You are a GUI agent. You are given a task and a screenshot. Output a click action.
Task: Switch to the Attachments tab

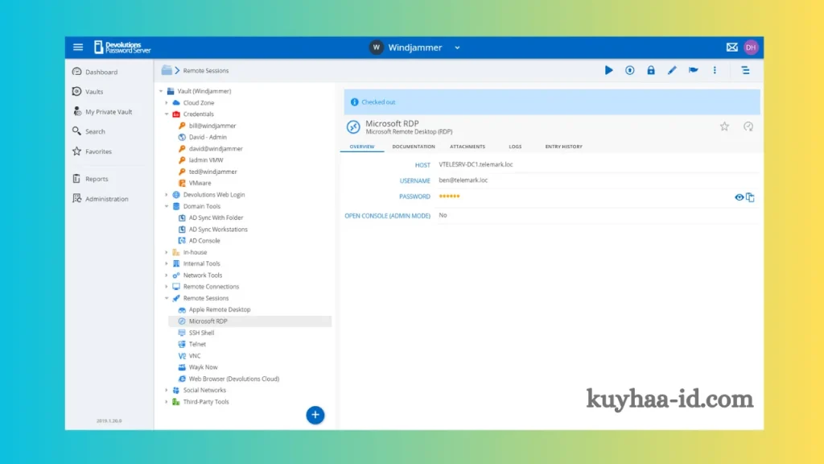(468, 147)
